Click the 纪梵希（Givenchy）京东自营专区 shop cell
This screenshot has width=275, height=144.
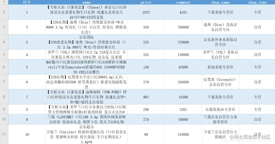coord(220,82)
